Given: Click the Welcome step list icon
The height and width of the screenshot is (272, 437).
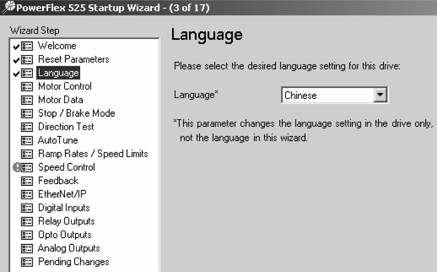Looking at the screenshot, I should point(27,46).
